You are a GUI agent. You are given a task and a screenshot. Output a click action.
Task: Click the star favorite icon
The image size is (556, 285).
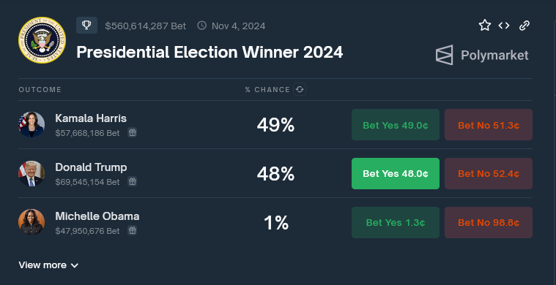pyautogui.click(x=485, y=26)
